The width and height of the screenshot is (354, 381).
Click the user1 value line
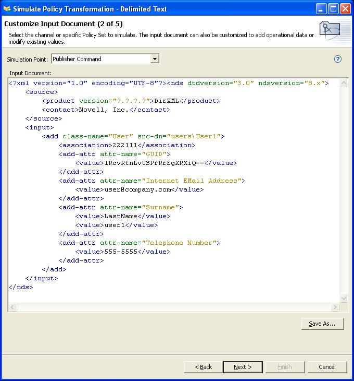point(117,225)
